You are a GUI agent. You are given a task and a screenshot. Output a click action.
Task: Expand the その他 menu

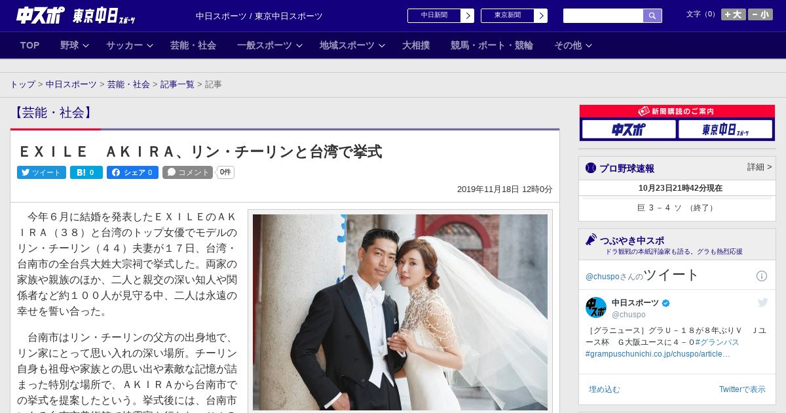click(573, 45)
